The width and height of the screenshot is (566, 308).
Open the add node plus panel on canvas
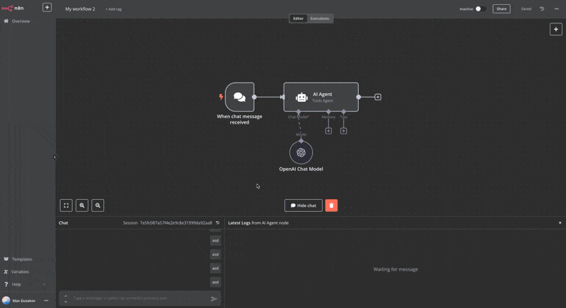click(x=556, y=29)
